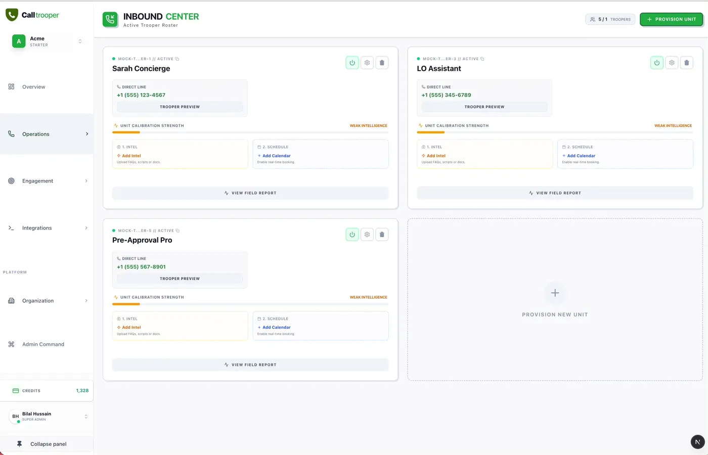Open Admin Command in sidebar
Viewport: 708px width, 455px height.
tap(43, 344)
